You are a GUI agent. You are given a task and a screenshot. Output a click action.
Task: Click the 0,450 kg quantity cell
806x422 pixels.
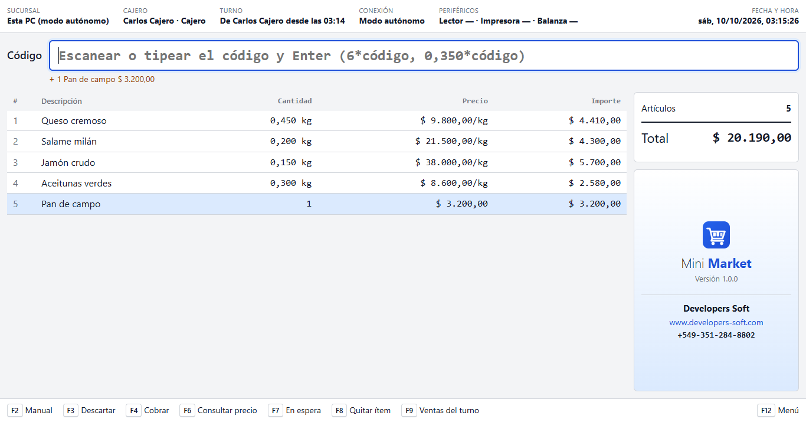point(291,120)
